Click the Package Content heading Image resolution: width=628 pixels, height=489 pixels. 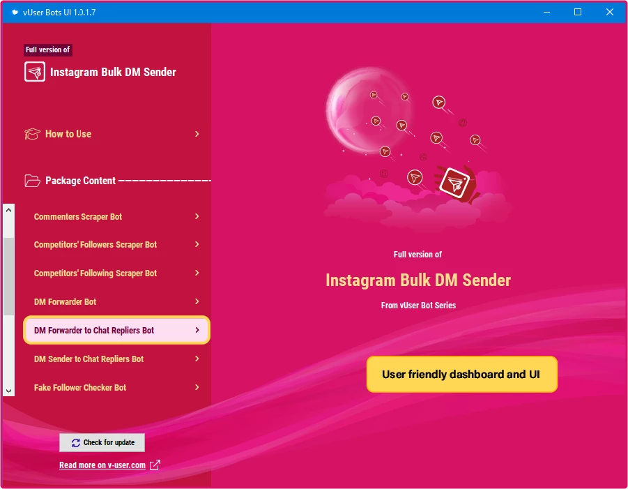point(80,181)
